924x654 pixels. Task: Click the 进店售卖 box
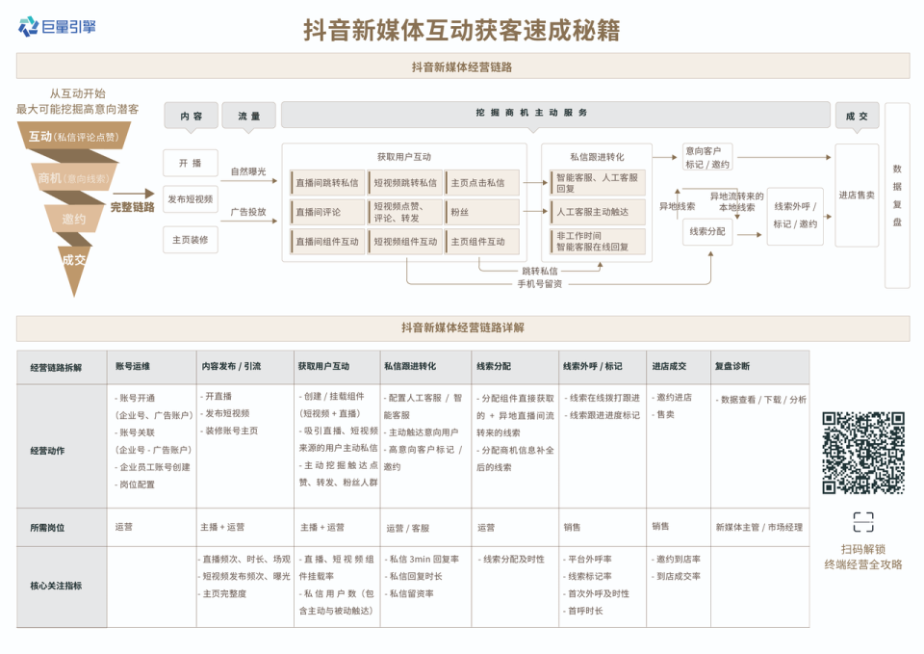tap(857, 196)
